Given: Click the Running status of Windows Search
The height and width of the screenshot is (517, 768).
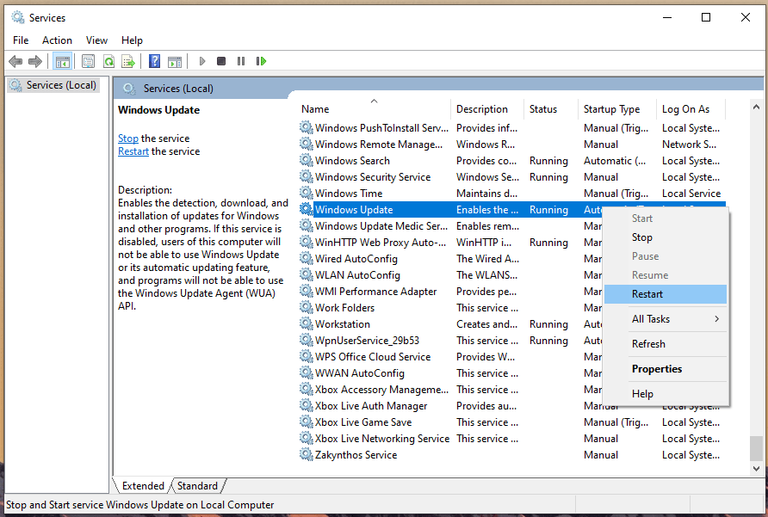Looking at the screenshot, I should (548, 161).
